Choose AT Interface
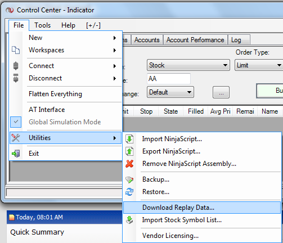283x243 pixels. click(x=66, y=110)
